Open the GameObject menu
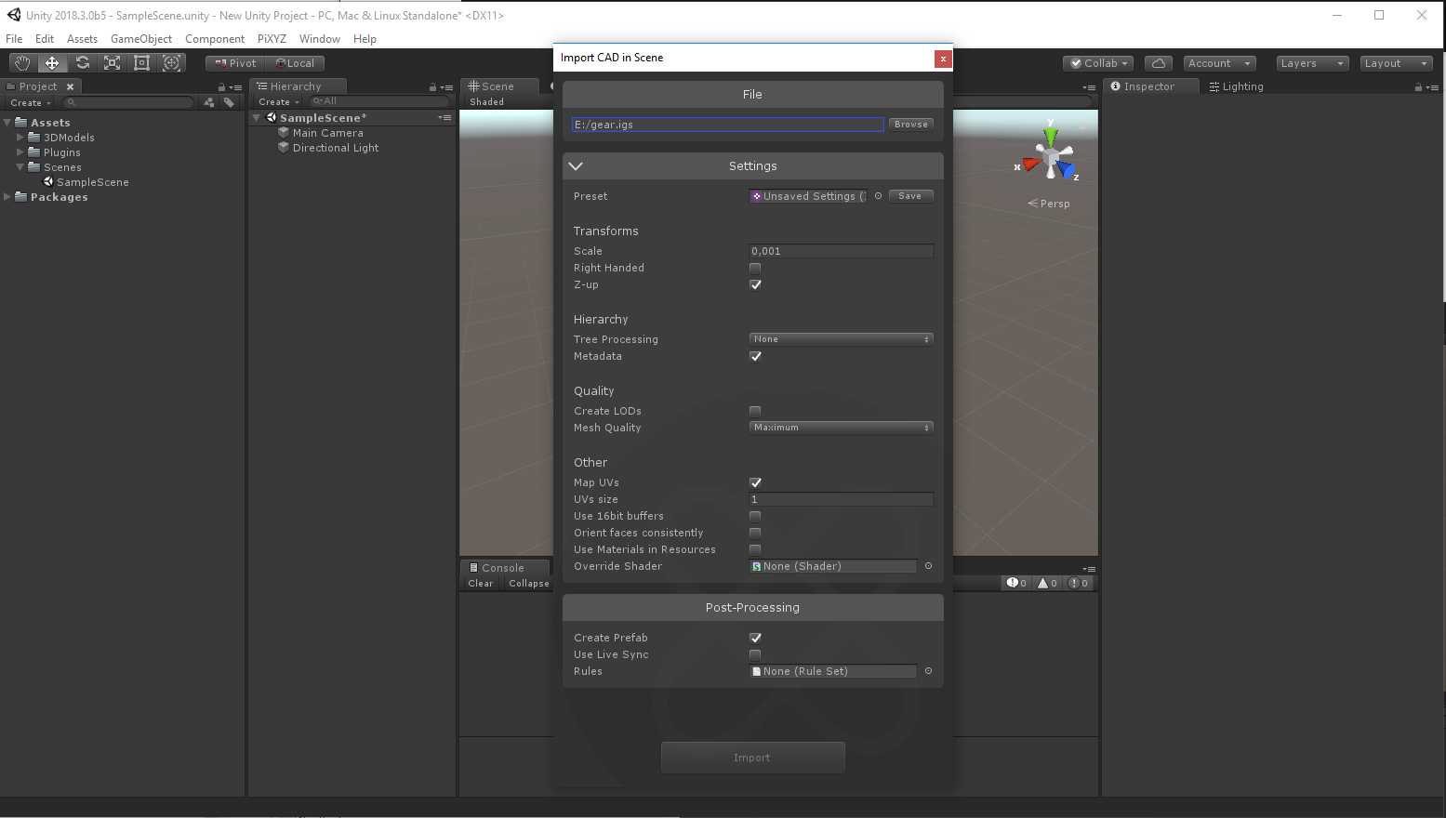The image size is (1446, 818). point(141,39)
